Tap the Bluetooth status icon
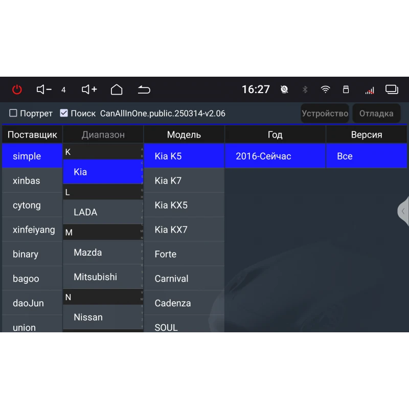Screen dimensions: 409x409 tap(305, 89)
